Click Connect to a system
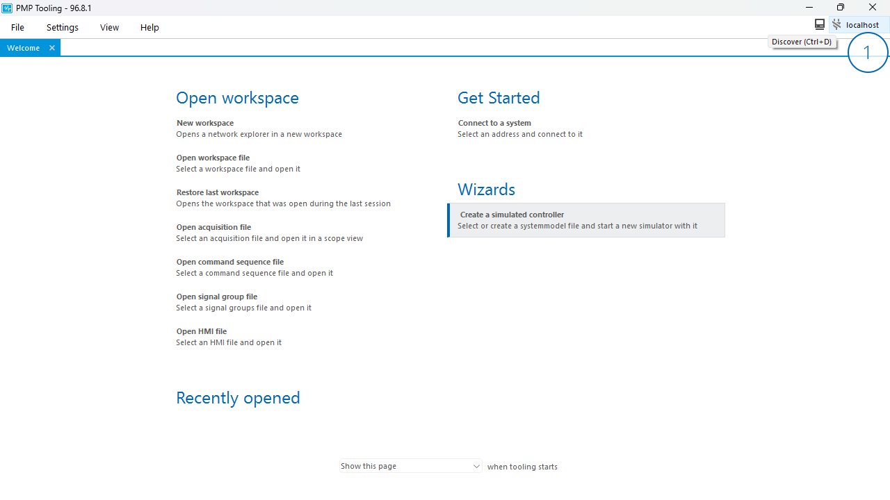 pyautogui.click(x=494, y=123)
